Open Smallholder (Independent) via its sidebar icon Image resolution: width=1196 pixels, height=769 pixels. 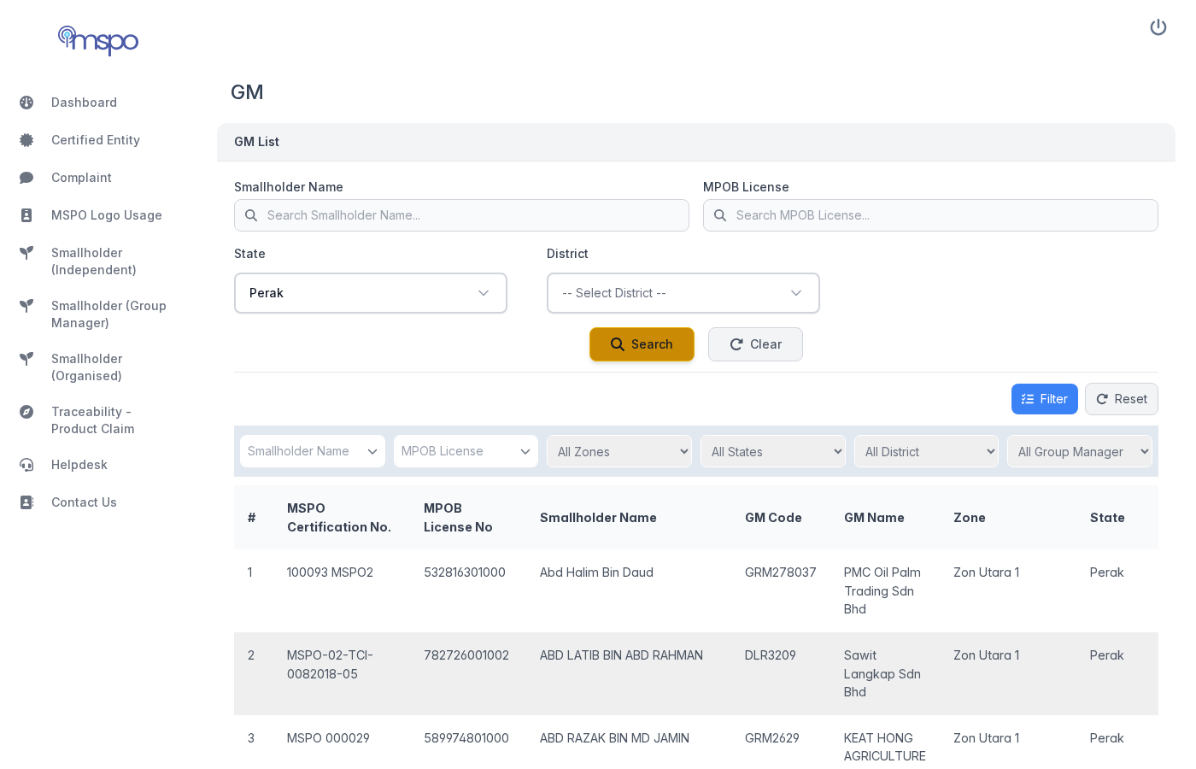(26, 253)
